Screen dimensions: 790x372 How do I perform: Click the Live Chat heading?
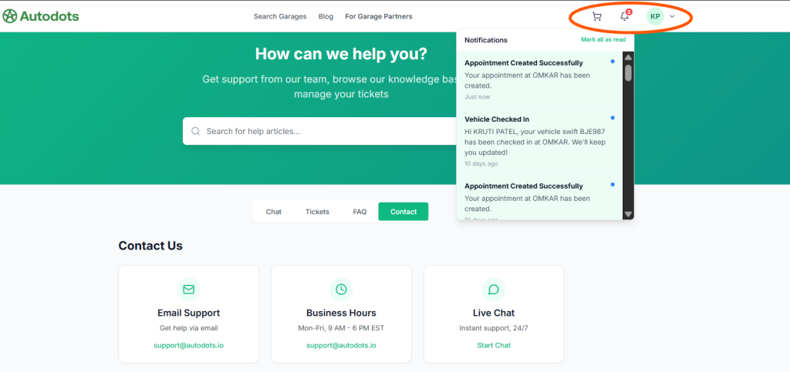pos(494,313)
